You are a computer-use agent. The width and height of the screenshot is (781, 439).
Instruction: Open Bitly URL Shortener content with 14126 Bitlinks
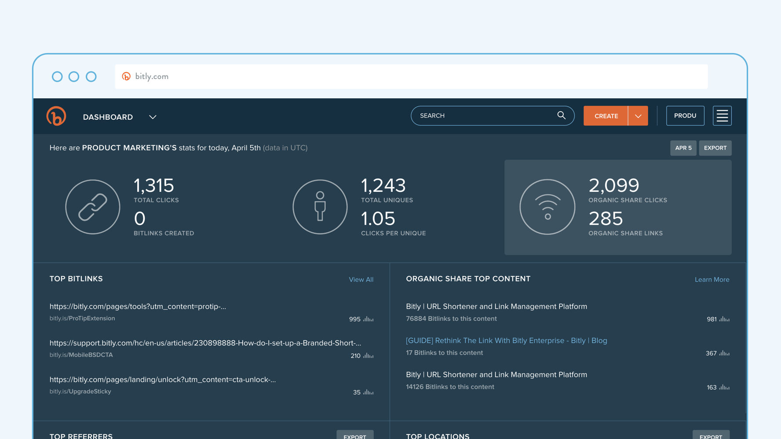(496, 374)
